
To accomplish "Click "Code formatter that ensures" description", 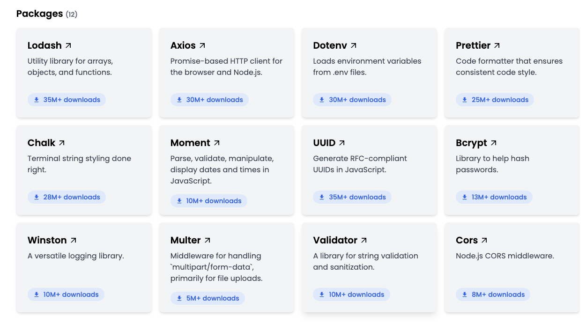I will [509, 66].
